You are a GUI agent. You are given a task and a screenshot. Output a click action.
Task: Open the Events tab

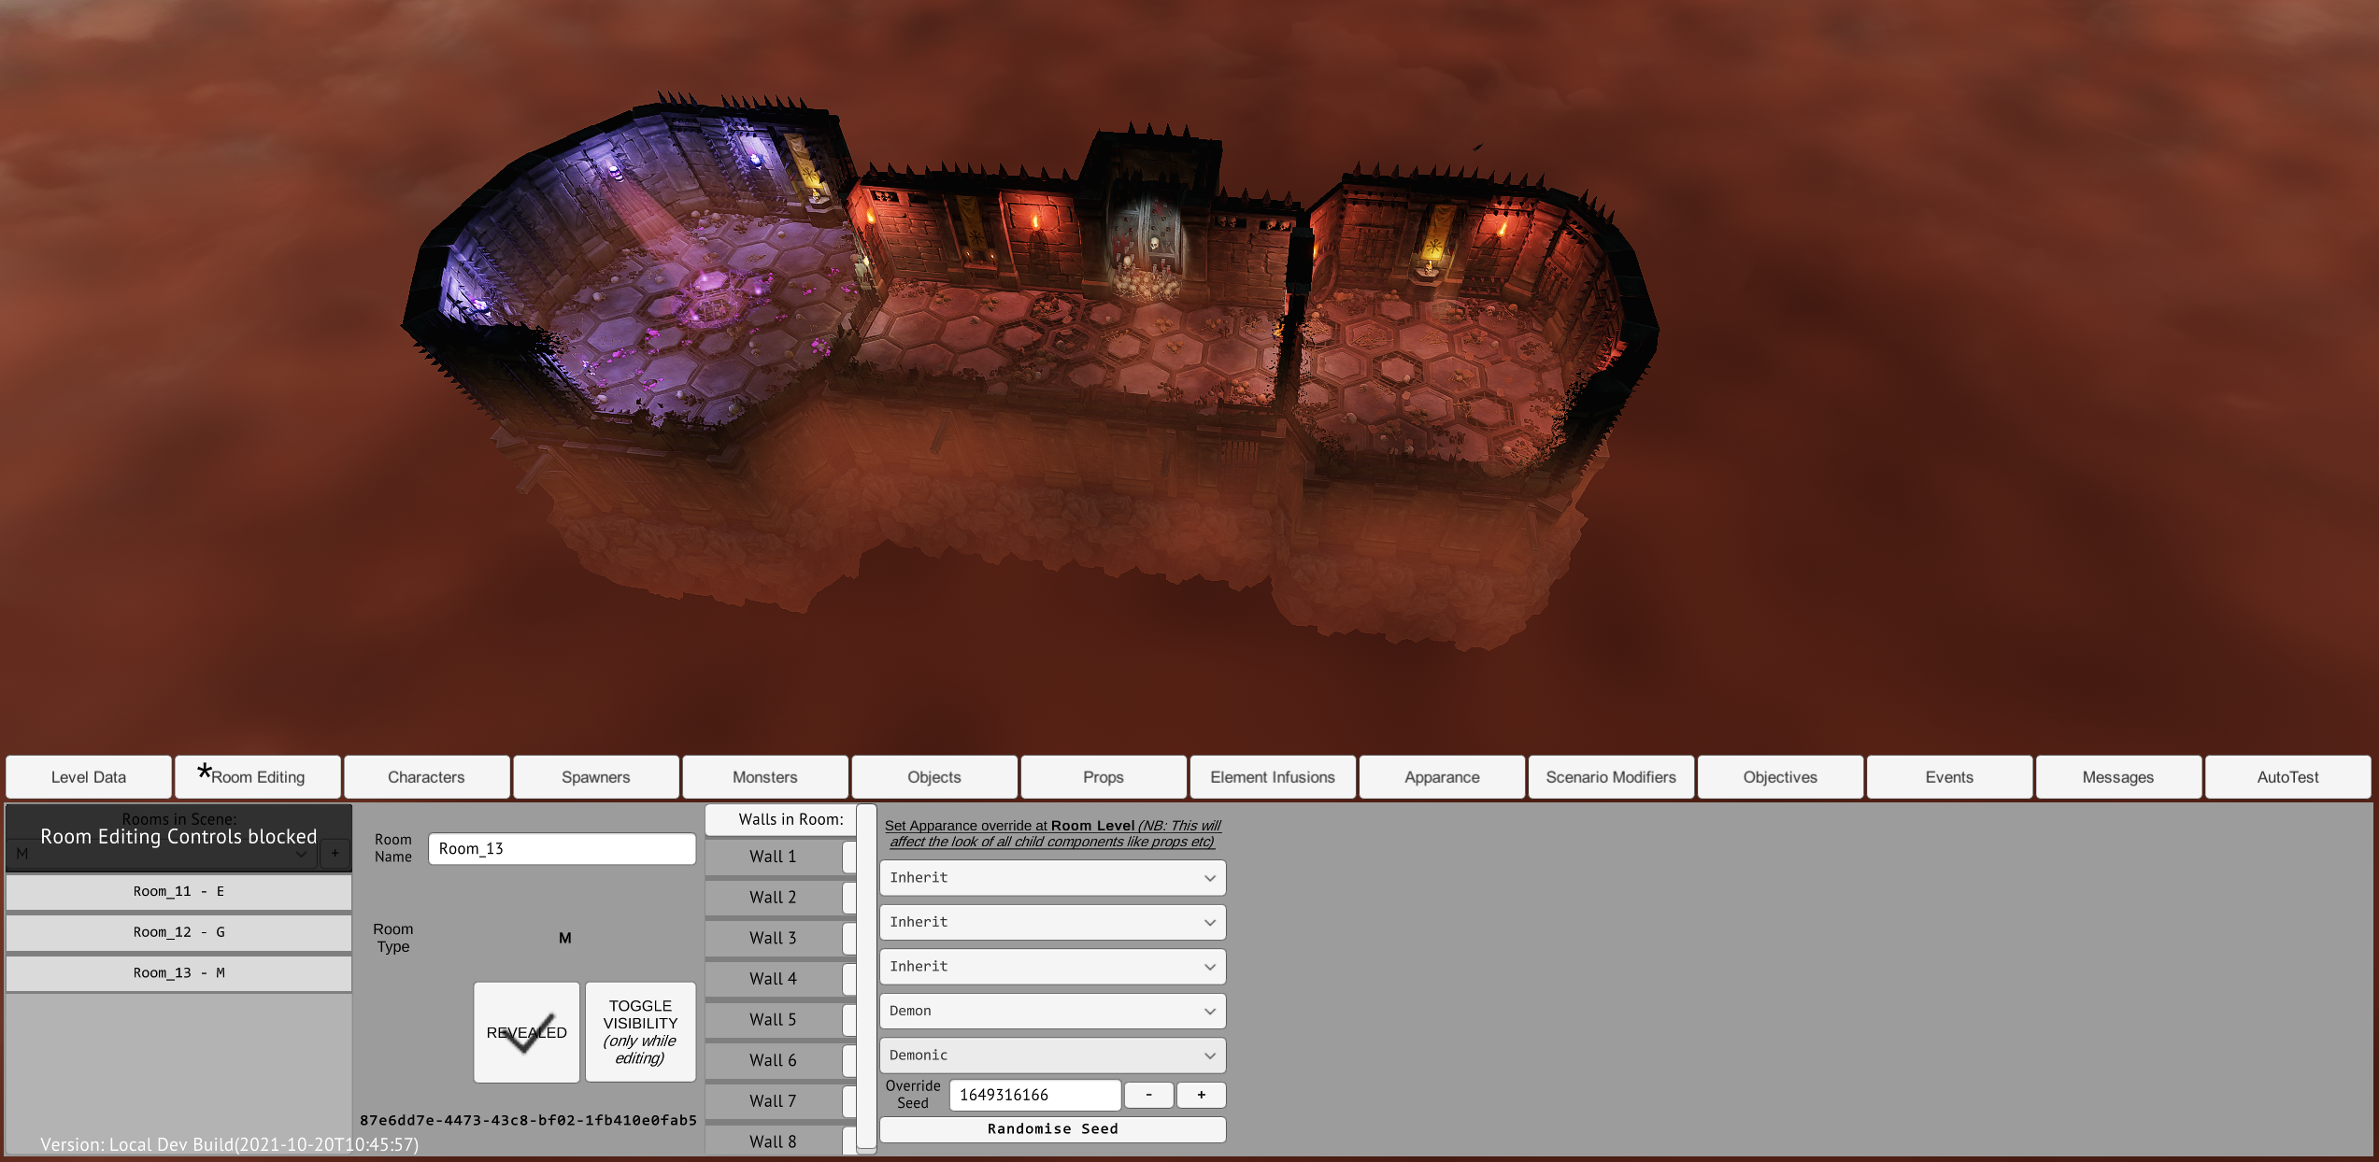pyautogui.click(x=1949, y=777)
